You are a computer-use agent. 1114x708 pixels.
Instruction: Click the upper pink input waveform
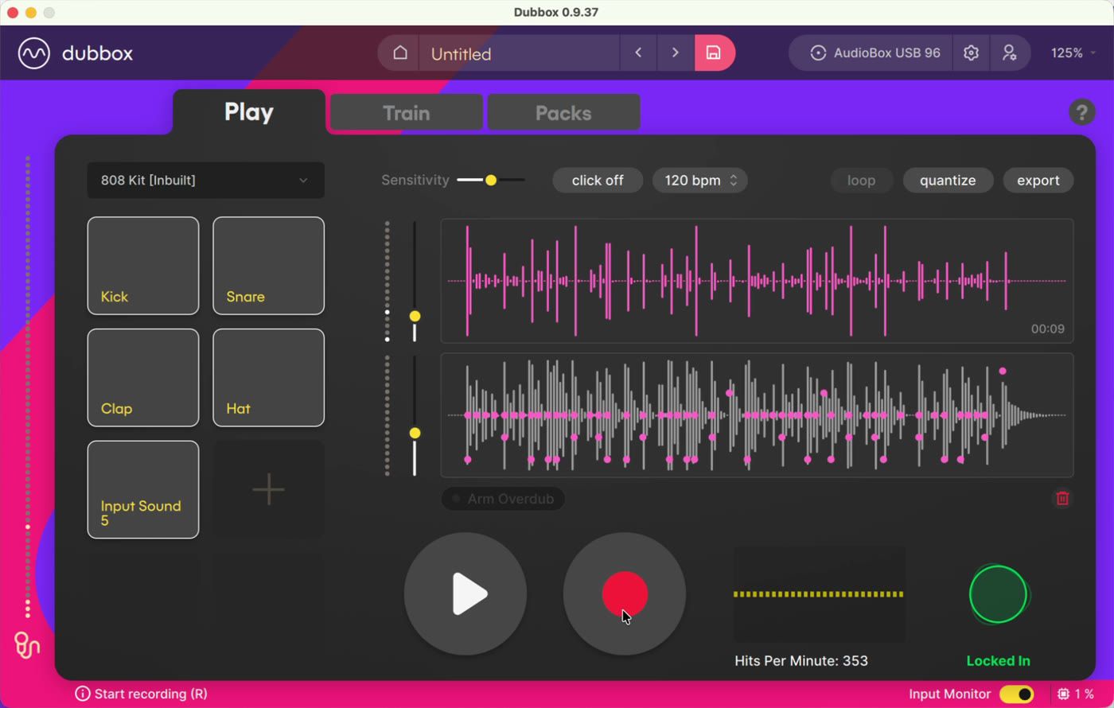pos(757,281)
